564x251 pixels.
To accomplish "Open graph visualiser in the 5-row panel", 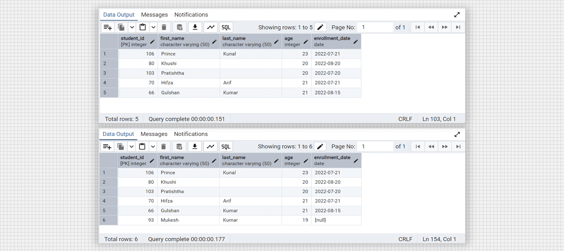I will coord(211,27).
